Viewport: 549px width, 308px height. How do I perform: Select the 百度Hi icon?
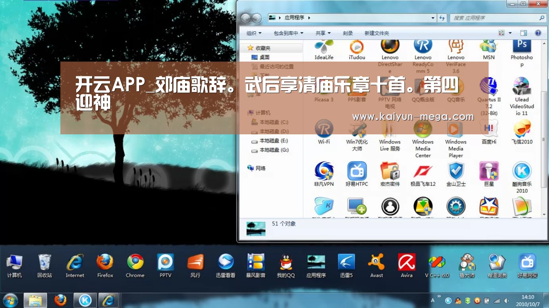[x=489, y=132]
